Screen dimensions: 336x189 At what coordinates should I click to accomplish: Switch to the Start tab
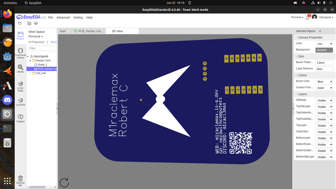point(63,31)
